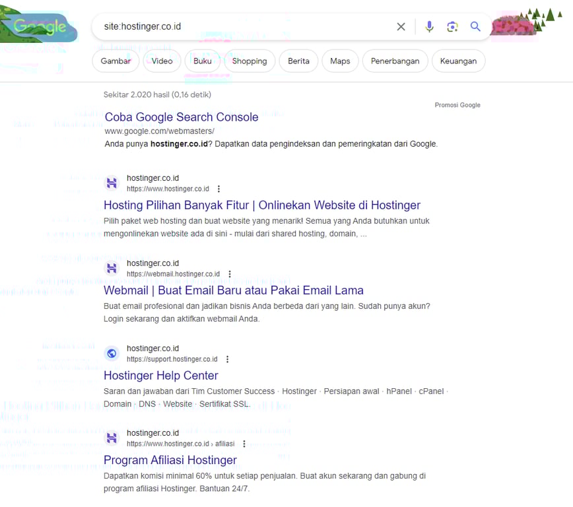Open the Program Afiliasi Hostinger result
573x507 pixels.
[170, 460]
